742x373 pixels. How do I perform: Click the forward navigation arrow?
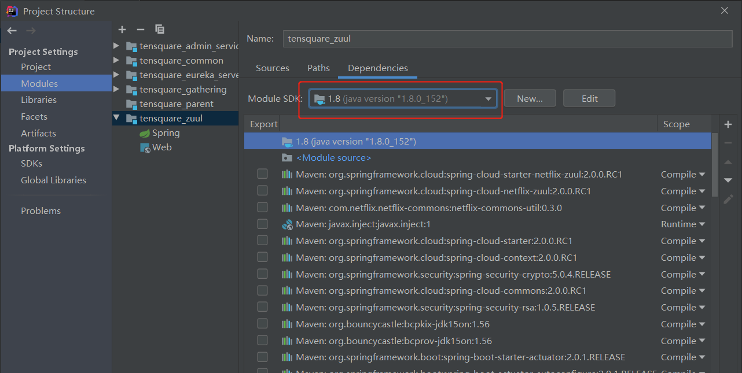31,31
